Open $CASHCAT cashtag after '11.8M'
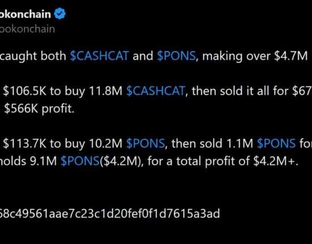The width and height of the screenshot is (312, 244). pos(156,91)
